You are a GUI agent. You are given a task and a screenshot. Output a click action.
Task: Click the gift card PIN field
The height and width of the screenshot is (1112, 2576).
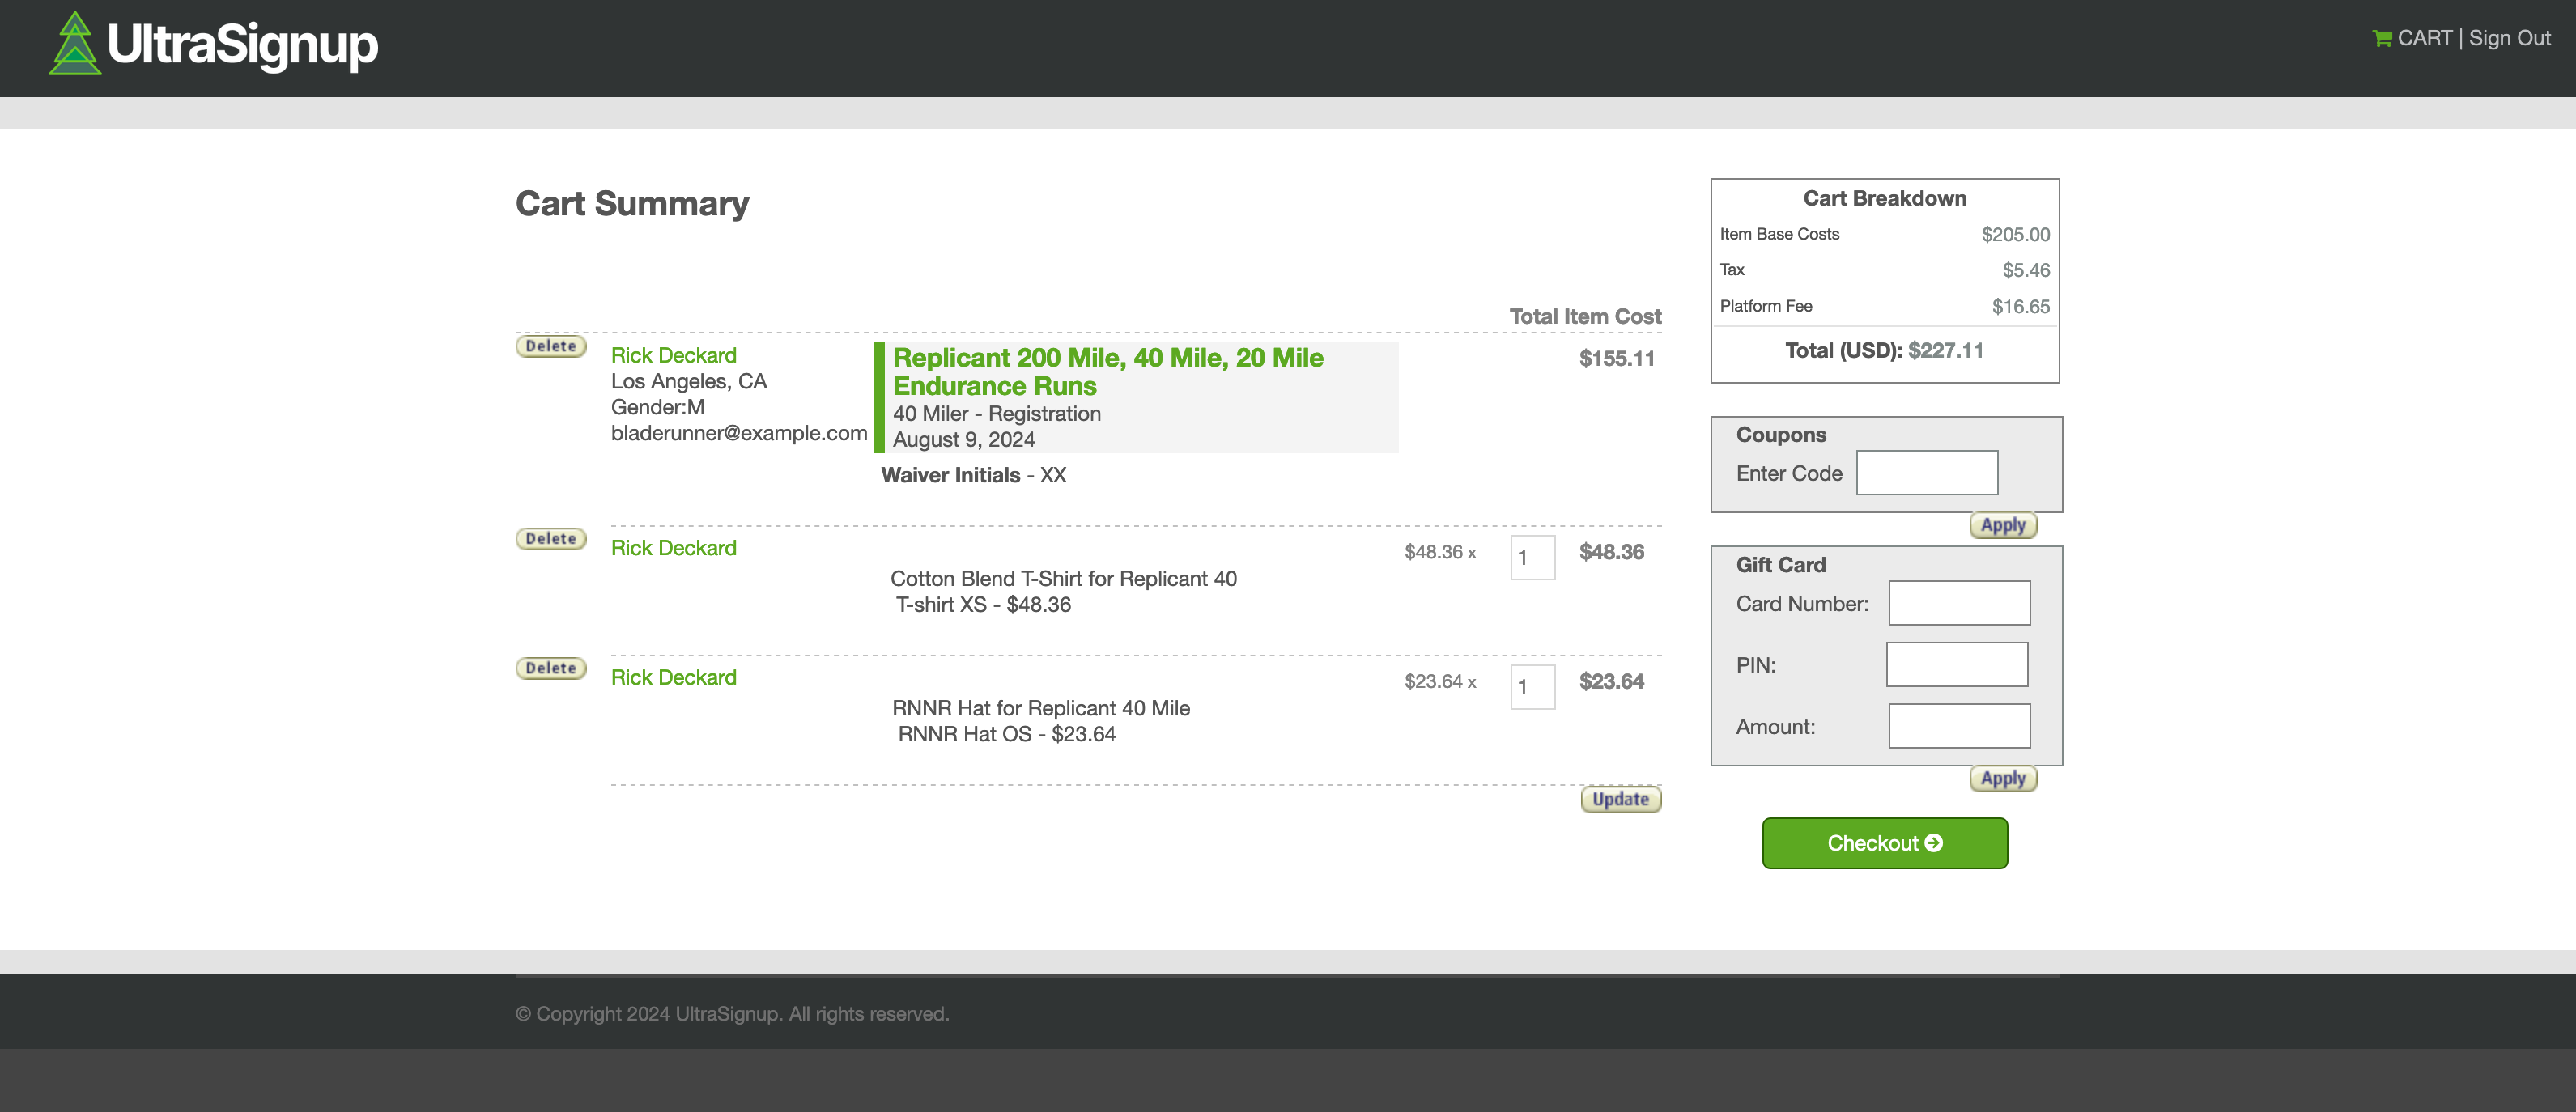click(1956, 665)
